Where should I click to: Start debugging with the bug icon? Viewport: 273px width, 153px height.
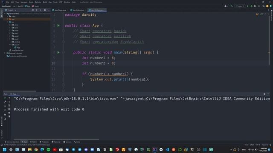251,6
